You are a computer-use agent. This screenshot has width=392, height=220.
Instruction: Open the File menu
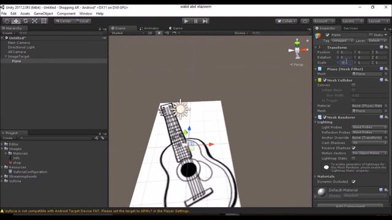pos(4,13)
